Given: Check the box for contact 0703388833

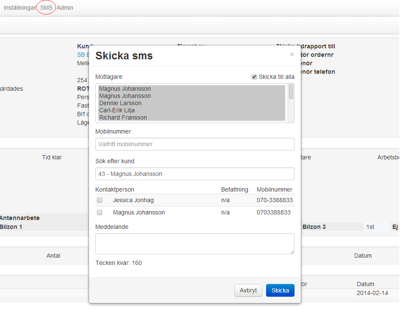Looking at the screenshot, I should tap(100, 212).
